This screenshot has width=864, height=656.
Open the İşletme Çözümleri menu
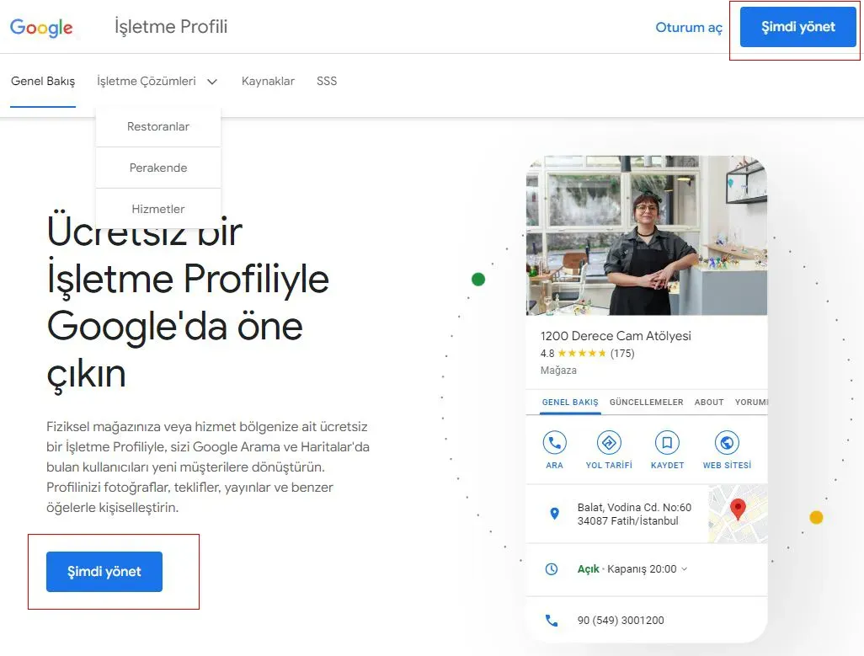point(147,81)
